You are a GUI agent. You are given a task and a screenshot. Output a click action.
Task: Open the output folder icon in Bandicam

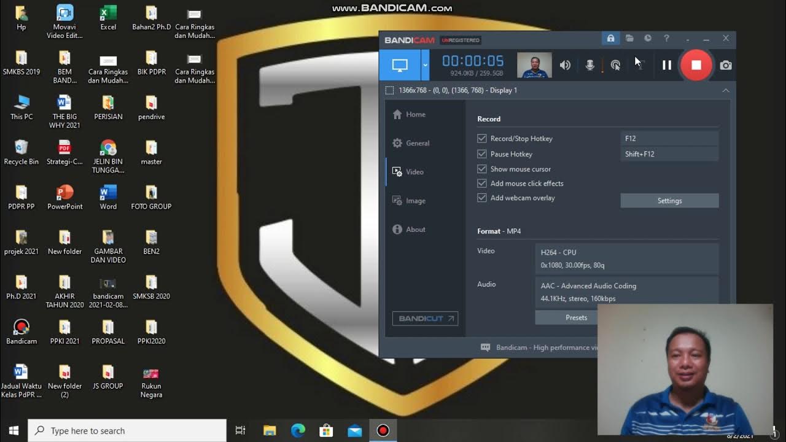629,39
